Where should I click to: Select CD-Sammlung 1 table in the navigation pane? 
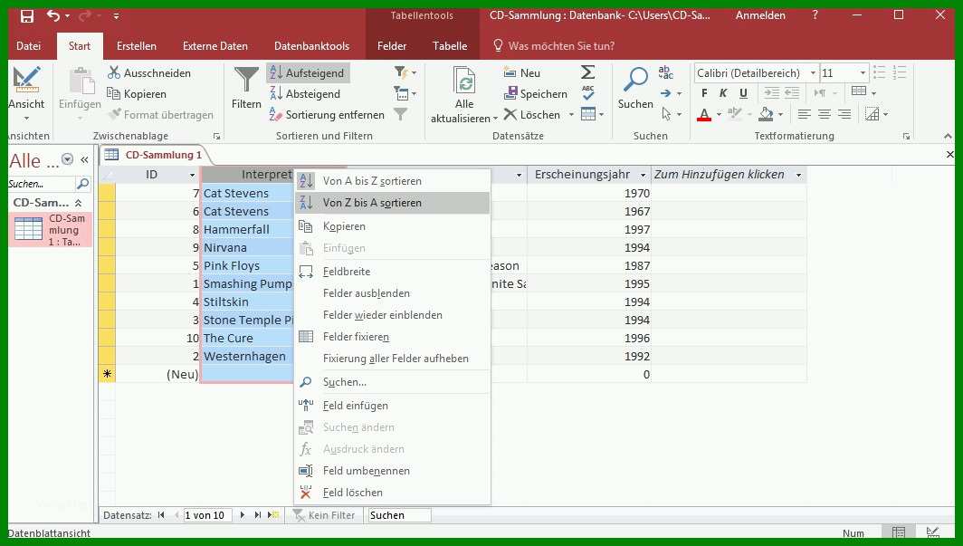click(x=51, y=230)
